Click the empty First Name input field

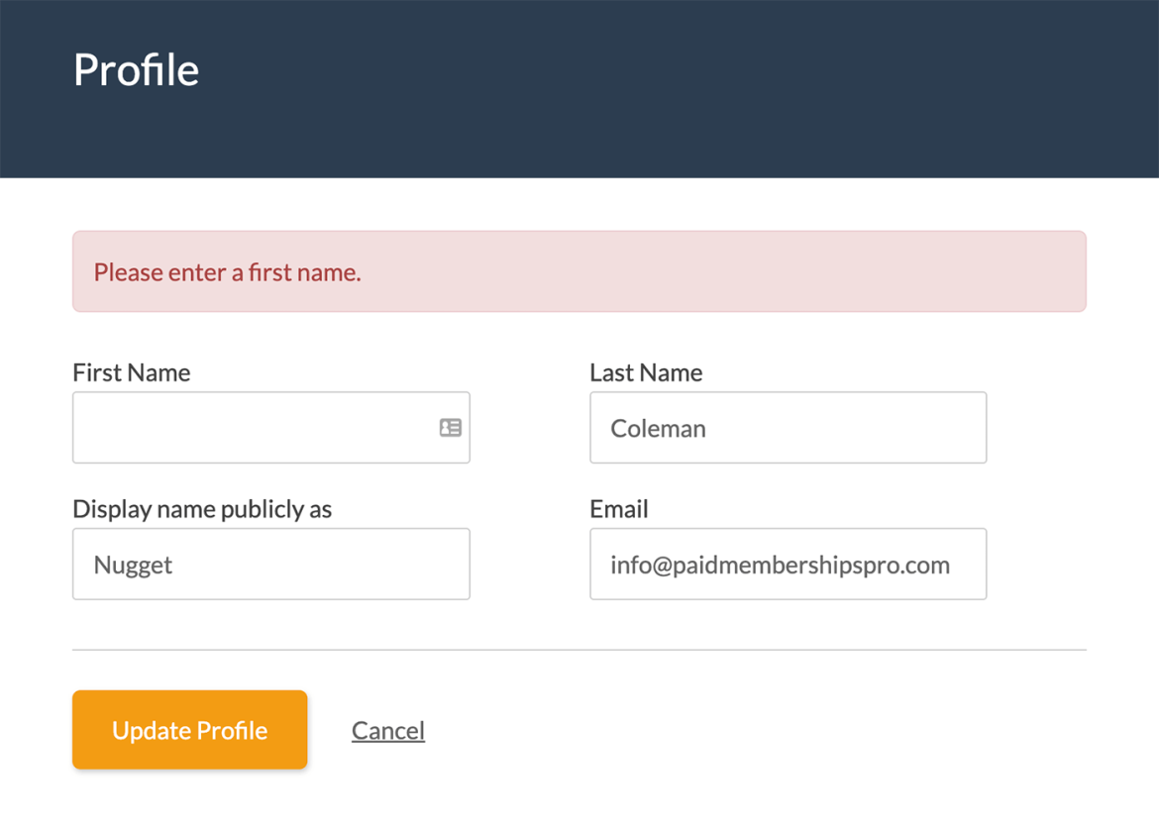pos(248,427)
